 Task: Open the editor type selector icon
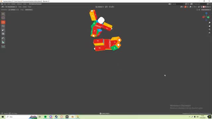click(3, 7)
